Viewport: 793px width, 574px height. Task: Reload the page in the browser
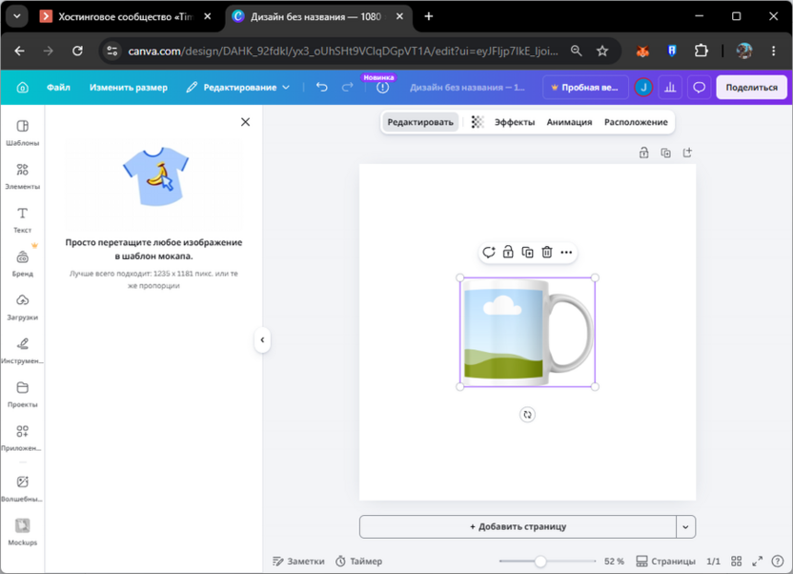pos(77,51)
